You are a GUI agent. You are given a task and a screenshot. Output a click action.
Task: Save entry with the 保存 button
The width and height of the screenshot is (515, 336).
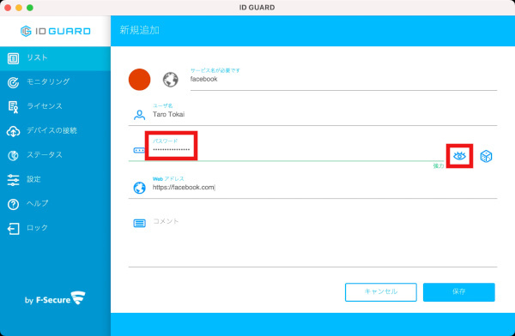459,292
